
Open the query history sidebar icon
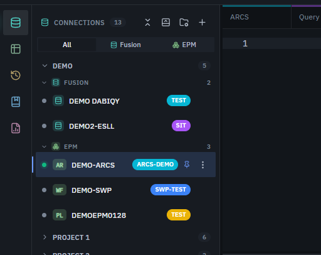click(x=16, y=75)
